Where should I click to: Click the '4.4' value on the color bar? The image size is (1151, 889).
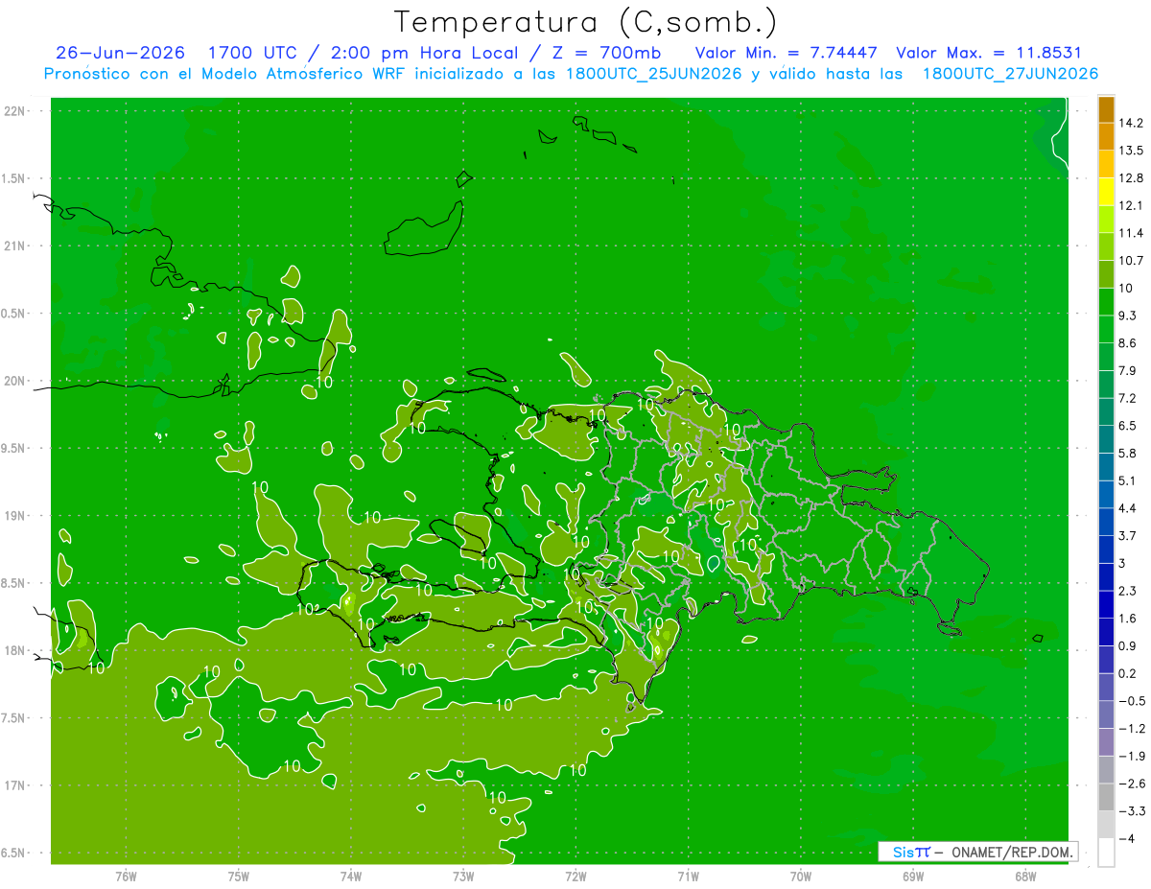tap(1128, 508)
